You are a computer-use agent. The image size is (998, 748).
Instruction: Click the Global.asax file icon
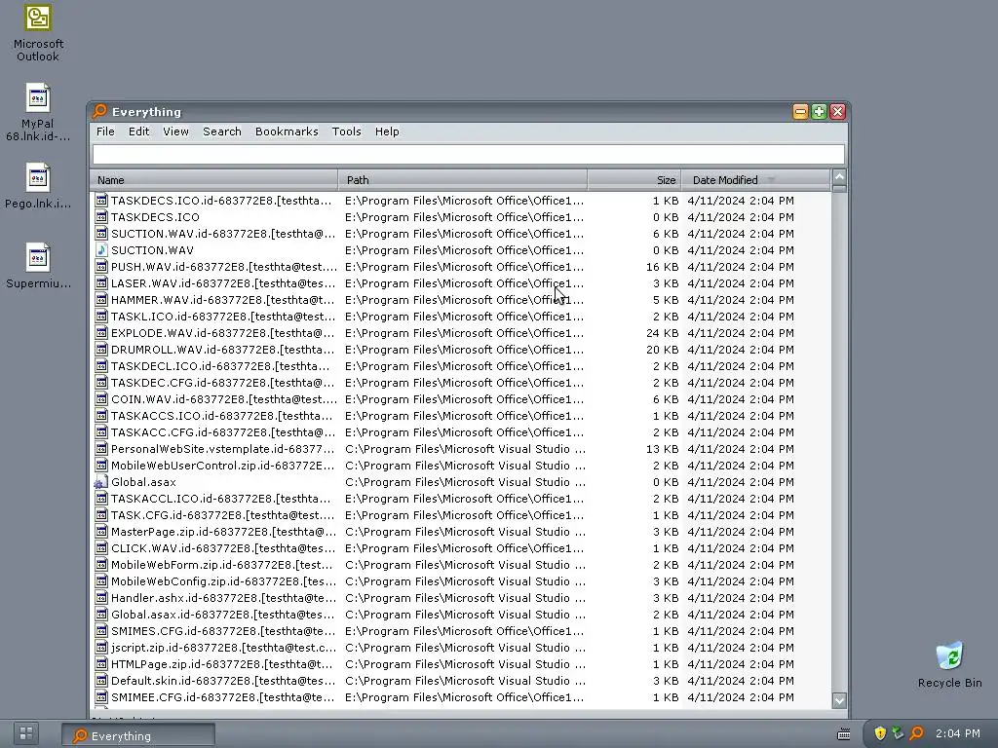tap(101, 482)
